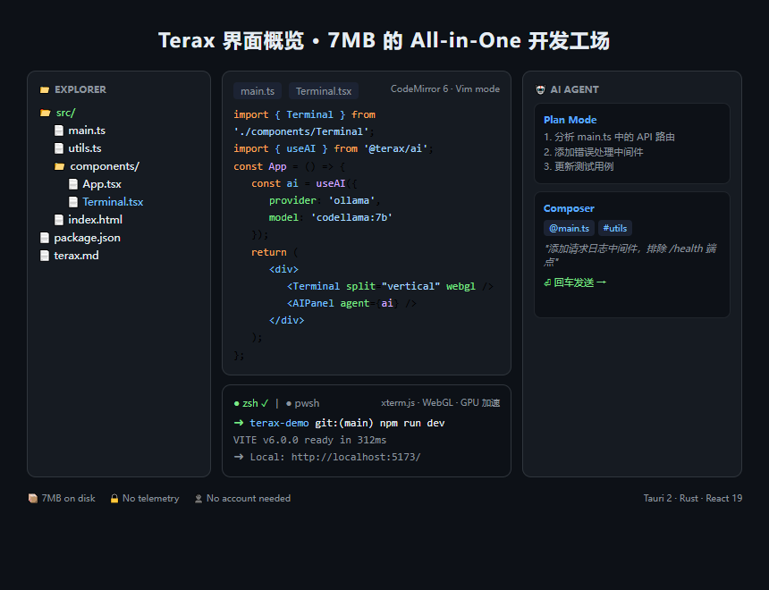Viewport: 769px width, 590px height.
Task: Click the Composer heading
Action: point(569,208)
